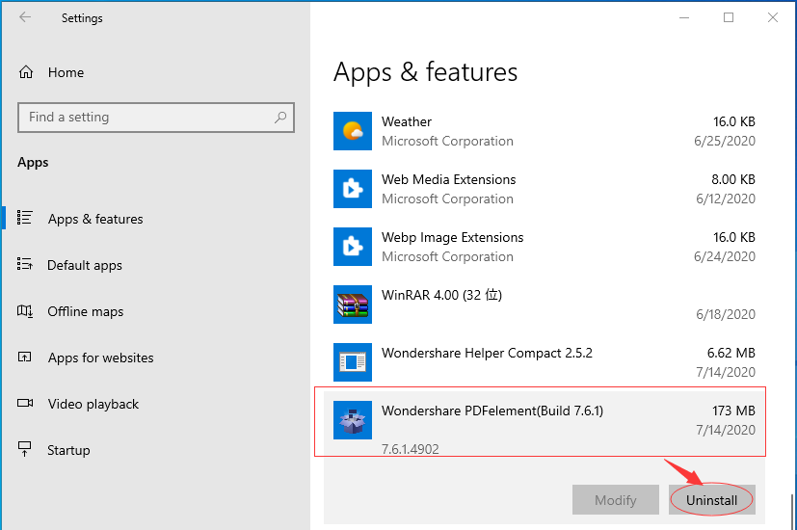Click the version 7.6.1.4902 text
Screen dimensions: 797x530
[411, 449]
